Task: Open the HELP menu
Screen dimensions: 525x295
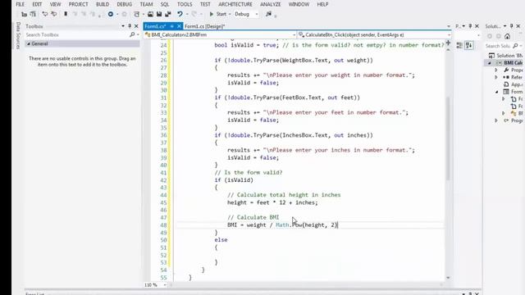Action: 322,4
